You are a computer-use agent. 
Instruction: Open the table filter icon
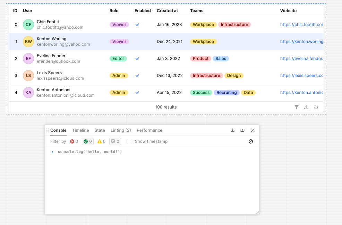(x=297, y=107)
